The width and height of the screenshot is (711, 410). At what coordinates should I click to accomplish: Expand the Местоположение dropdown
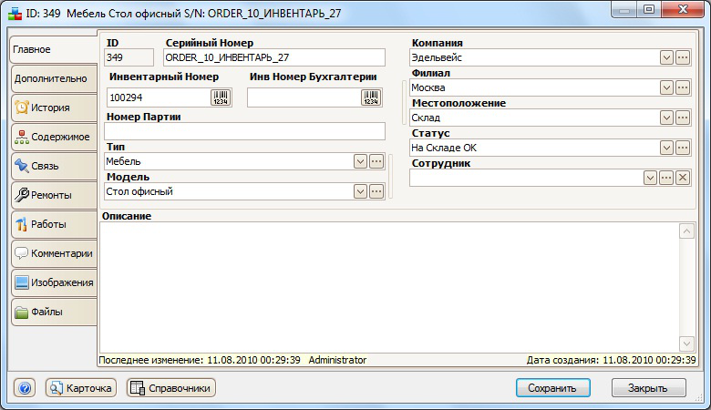click(666, 118)
